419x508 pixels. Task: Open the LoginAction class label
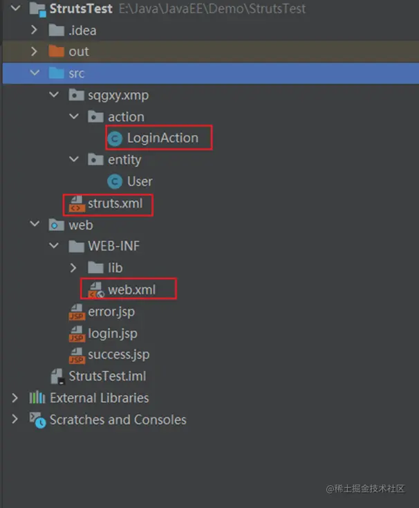click(x=162, y=138)
